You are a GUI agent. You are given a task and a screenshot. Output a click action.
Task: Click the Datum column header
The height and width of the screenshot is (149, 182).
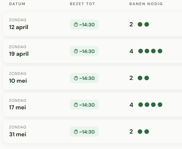(x=17, y=4)
